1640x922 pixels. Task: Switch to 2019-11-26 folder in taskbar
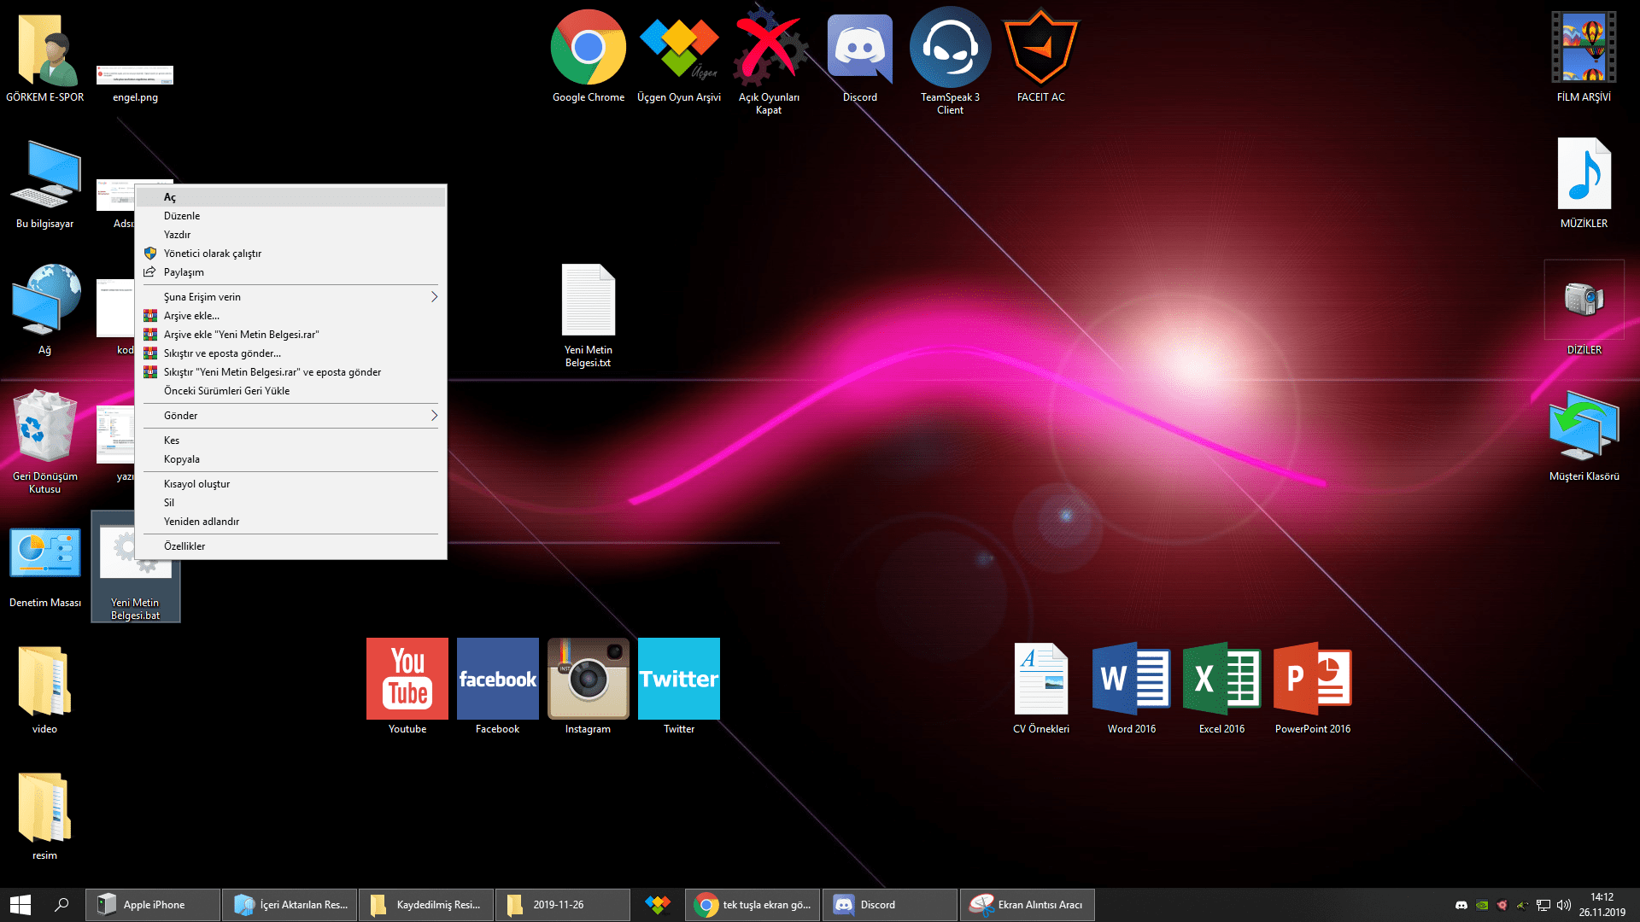pos(563,905)
